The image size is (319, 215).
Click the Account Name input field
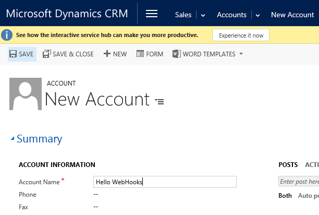[164, 182]
